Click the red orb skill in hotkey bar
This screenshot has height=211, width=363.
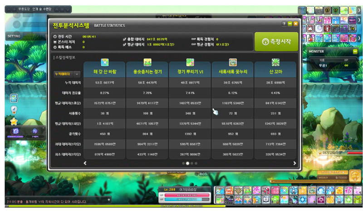[266, 191]
